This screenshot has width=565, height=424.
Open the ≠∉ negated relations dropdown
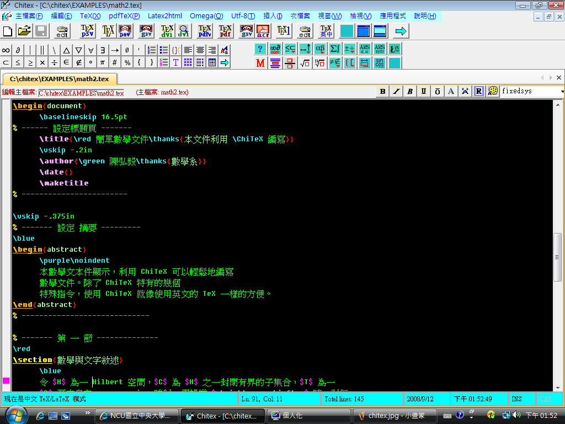(335, 63)
